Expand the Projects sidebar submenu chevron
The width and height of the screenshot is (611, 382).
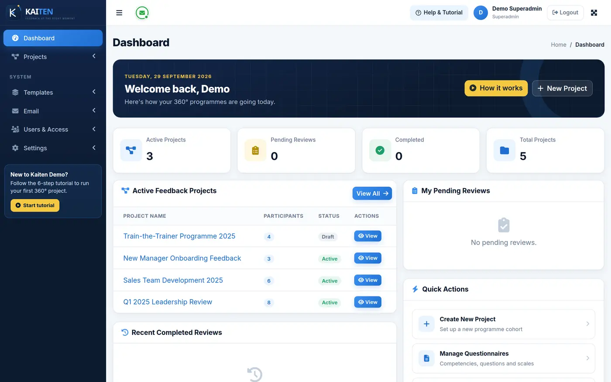[x=94, y=56]
